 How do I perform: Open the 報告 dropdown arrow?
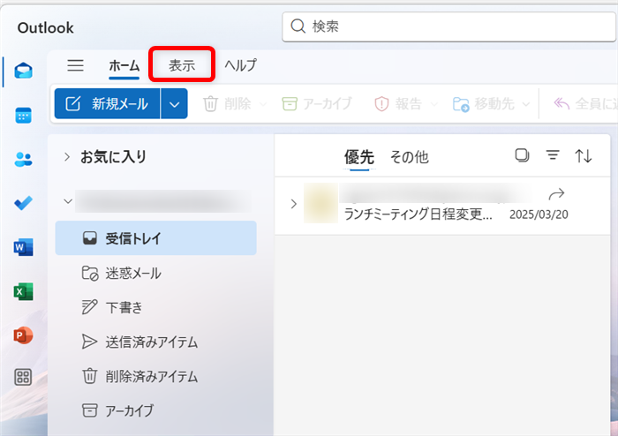point(434,104)
